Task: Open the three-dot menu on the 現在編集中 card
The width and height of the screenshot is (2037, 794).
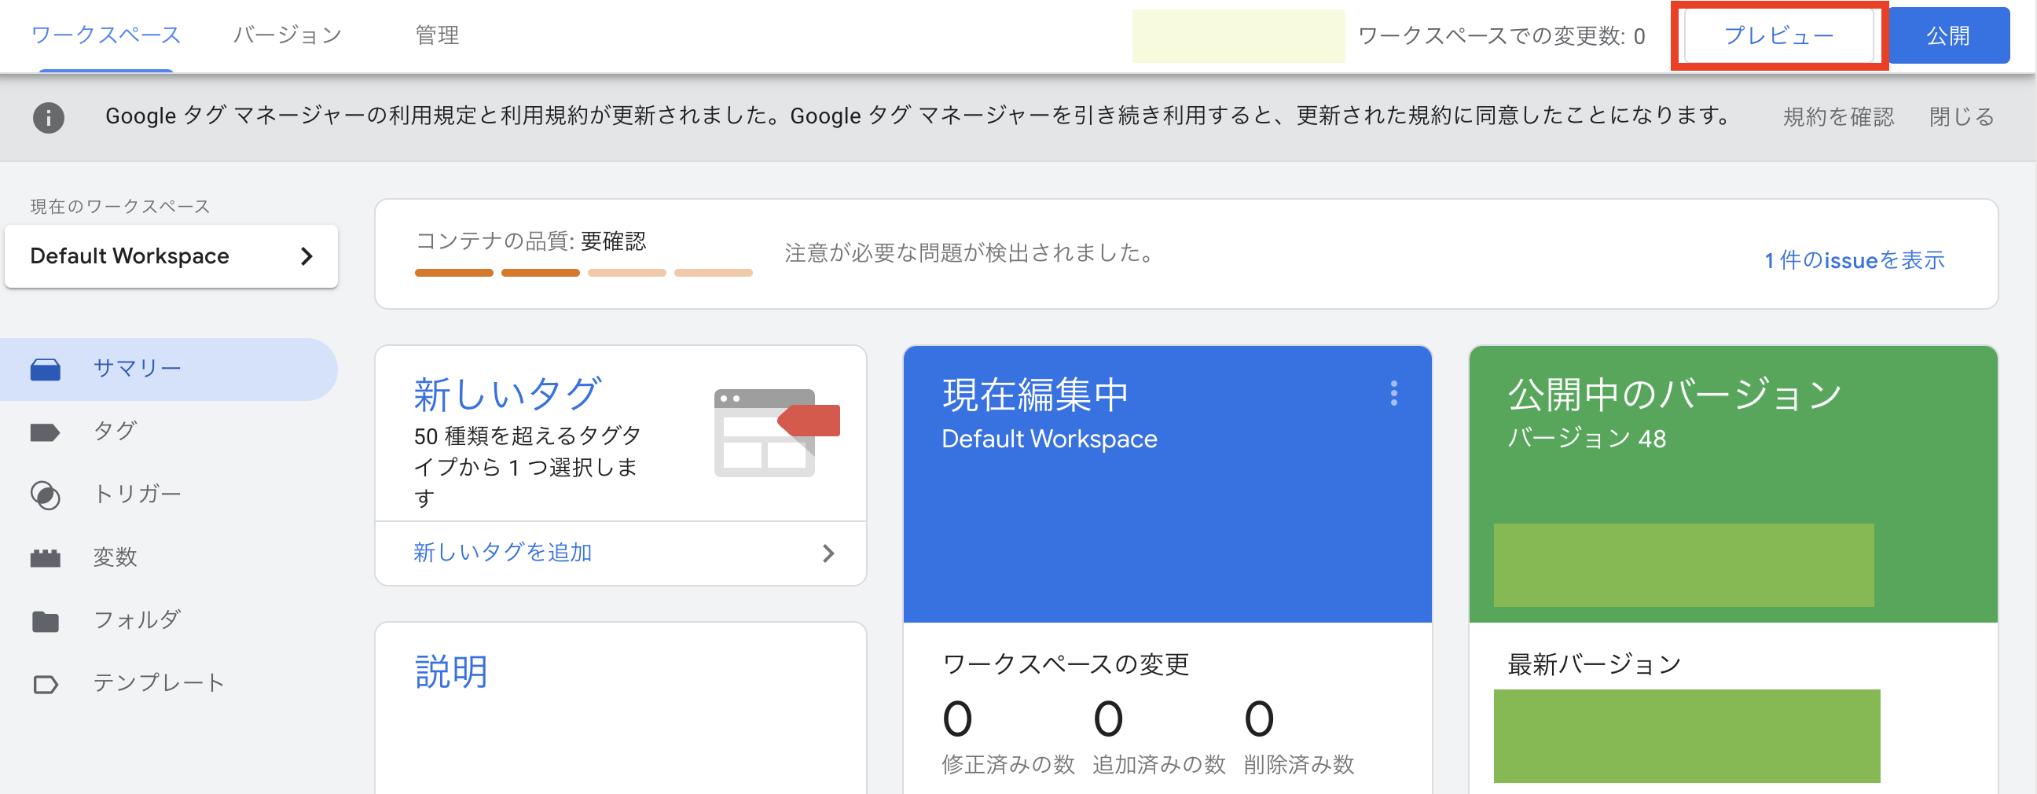Action: tap(1393, 393)
